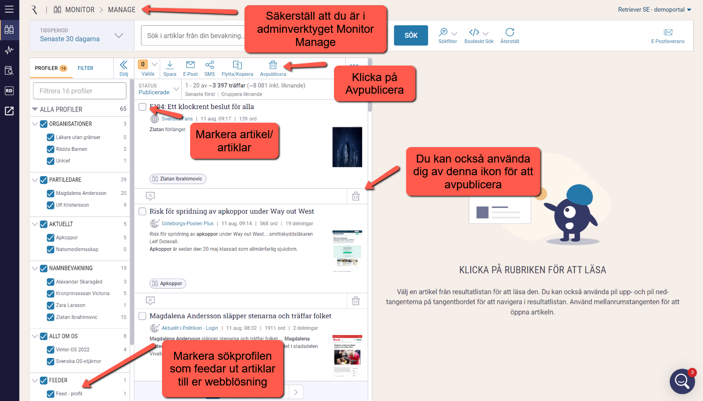This screenshot has width=703, height=401.
Task: Click the Filtrera 16 profiler field
Action: (x=80, y=91)
